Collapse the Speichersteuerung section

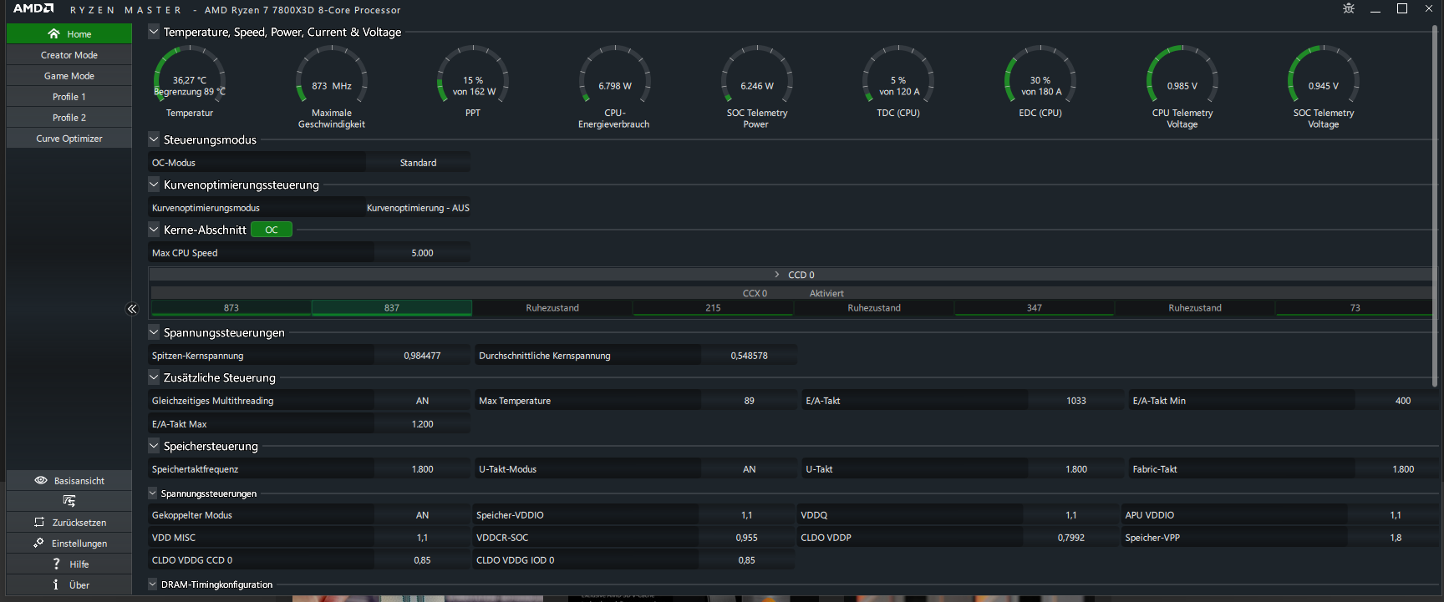[154, 446]
